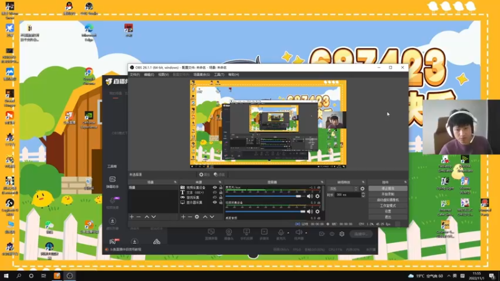Viewport: 500px width, 281px height.
Task: Mute the second audio mixer channel
Action: pos(309,212)
